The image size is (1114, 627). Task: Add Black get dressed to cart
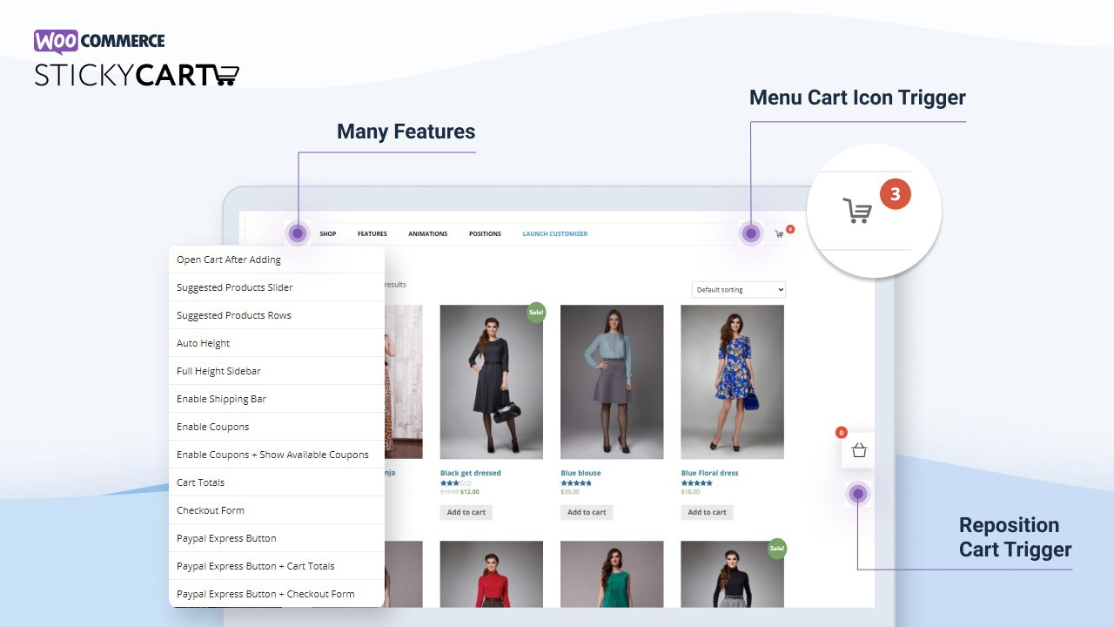(x=466, y=512)
